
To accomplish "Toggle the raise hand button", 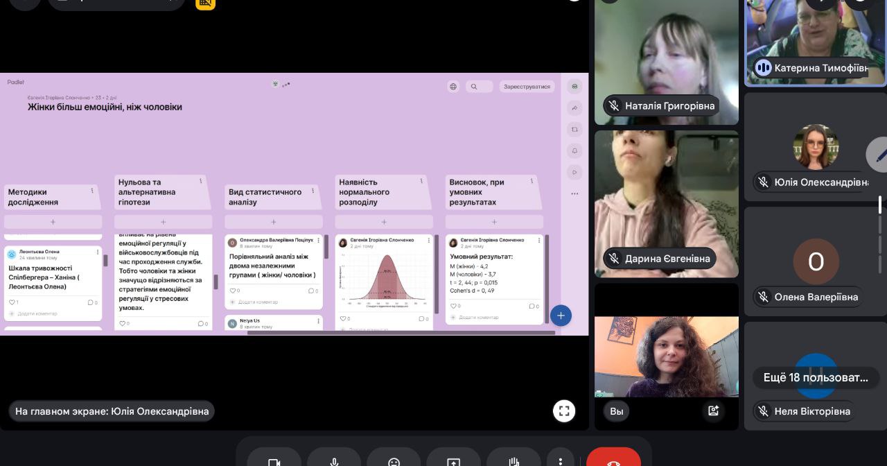I will tap(513, 461).
